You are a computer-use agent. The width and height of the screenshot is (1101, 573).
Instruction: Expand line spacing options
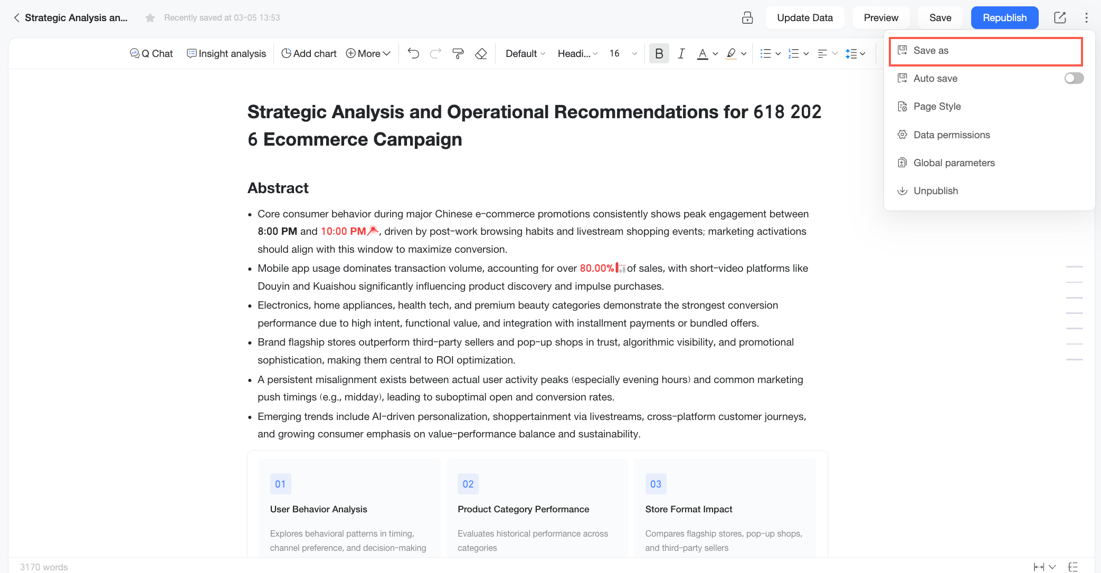[862, 54]
